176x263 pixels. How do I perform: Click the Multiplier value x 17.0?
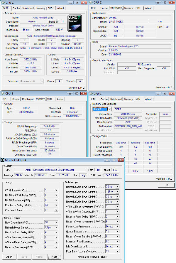pyautogui.click(x=31, y=63)
